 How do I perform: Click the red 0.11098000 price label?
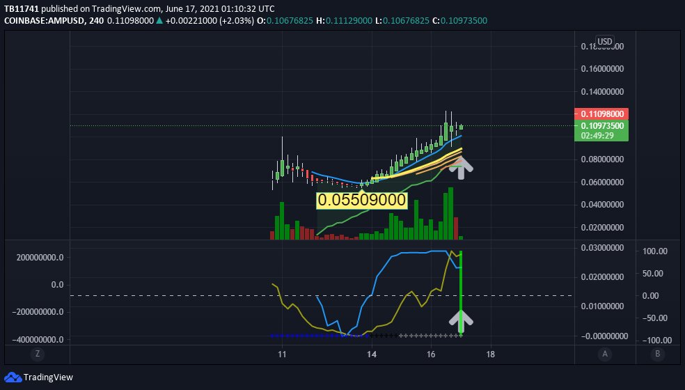[x=601, y=114]
